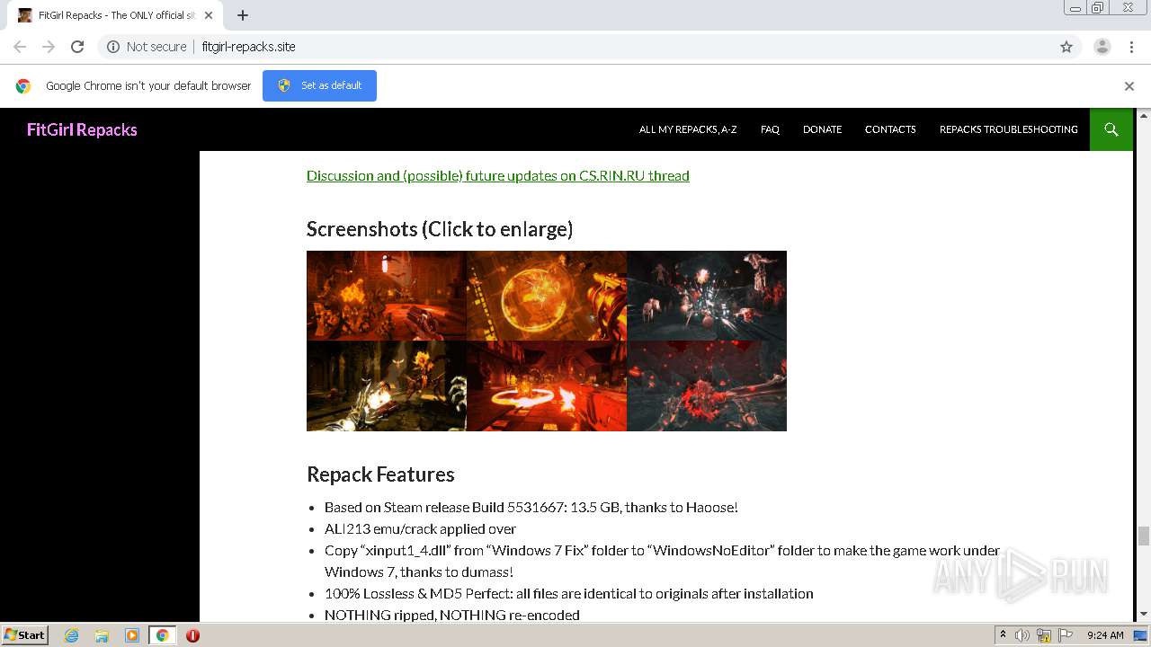Click the 100% Lossless & MD5 Perfect line
The height and width of the screenshot is (647, 1151).
pyautogui.click(x=569, y=593)
